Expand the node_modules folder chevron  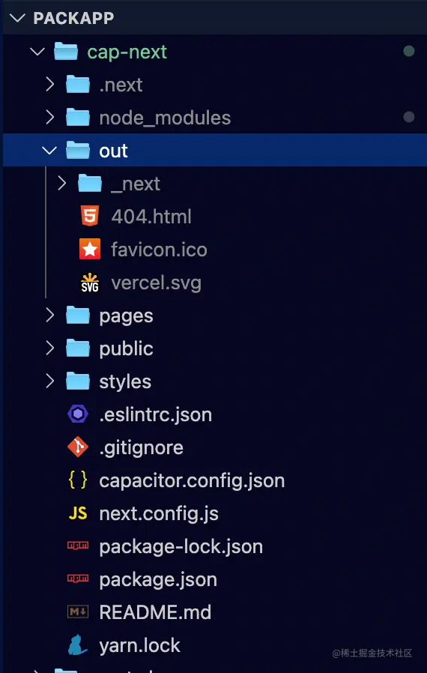[x=49, y=117]
